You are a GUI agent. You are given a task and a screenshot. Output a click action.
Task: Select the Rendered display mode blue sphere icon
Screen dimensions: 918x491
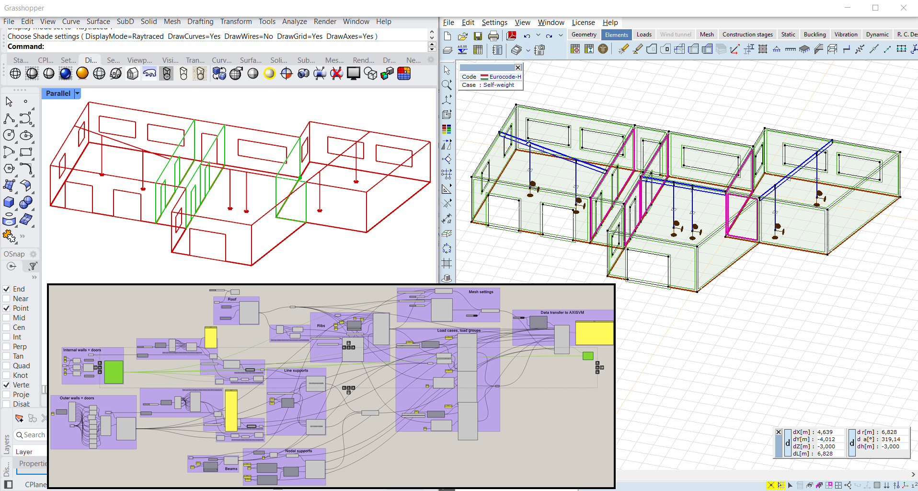pos(66,73)
